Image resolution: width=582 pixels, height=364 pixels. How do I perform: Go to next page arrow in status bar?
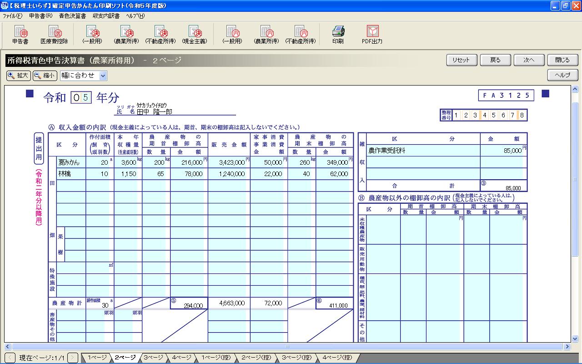(x=73, y=358)
